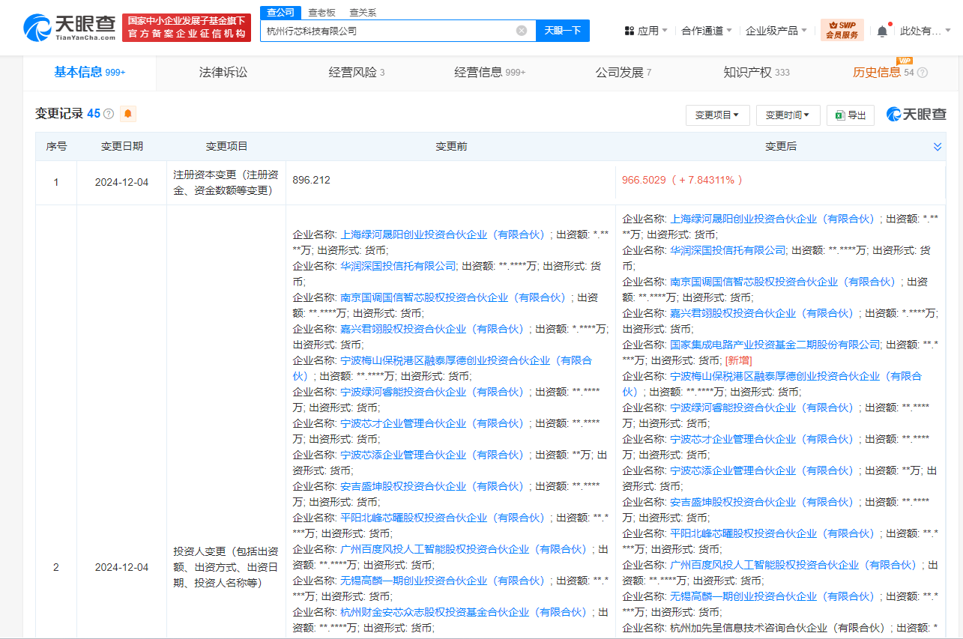Expand the 企业级产品 menu
963x639 pixels.
(x=776, y=31)
